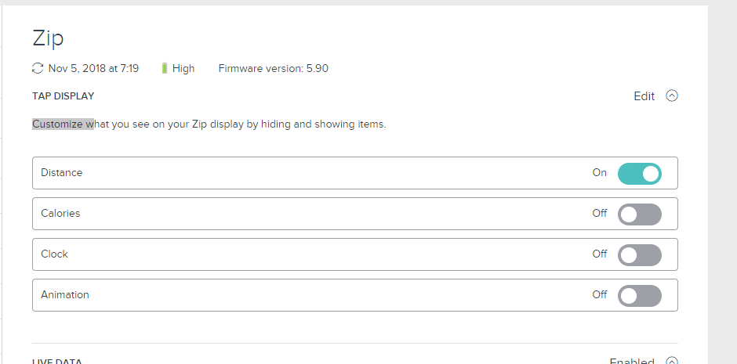Switch on the Clock toggle
Image resolution: width=737 pixels, height=364 pixels.
coord(639,254)
